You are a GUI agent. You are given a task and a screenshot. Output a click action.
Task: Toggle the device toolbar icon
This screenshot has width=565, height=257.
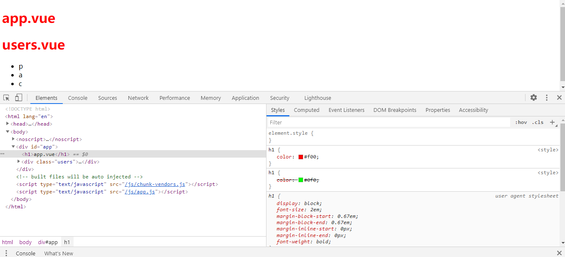[19, 98]
